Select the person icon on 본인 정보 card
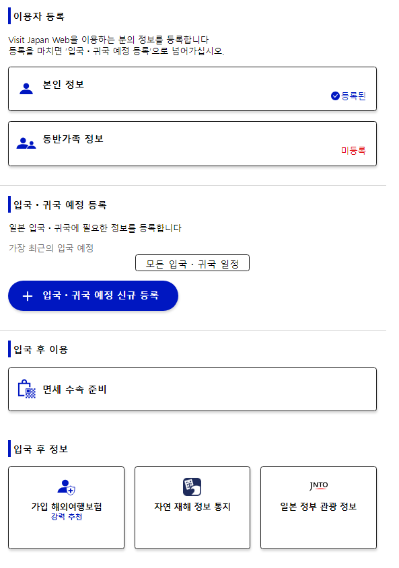Screen dimensions: 399x568 pos(26,88)
